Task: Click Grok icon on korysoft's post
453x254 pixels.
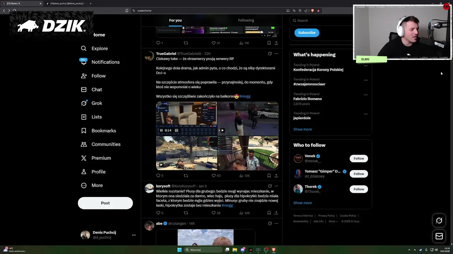Action: pos(270,186)
